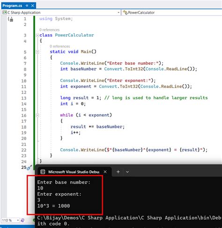222x228 pixels.
Task: Click the document lock icon beside line 1
Action: point(11,19)
